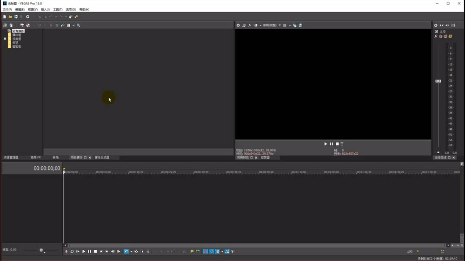Save snapshot to file in preview toolbar

coord(300,25)
